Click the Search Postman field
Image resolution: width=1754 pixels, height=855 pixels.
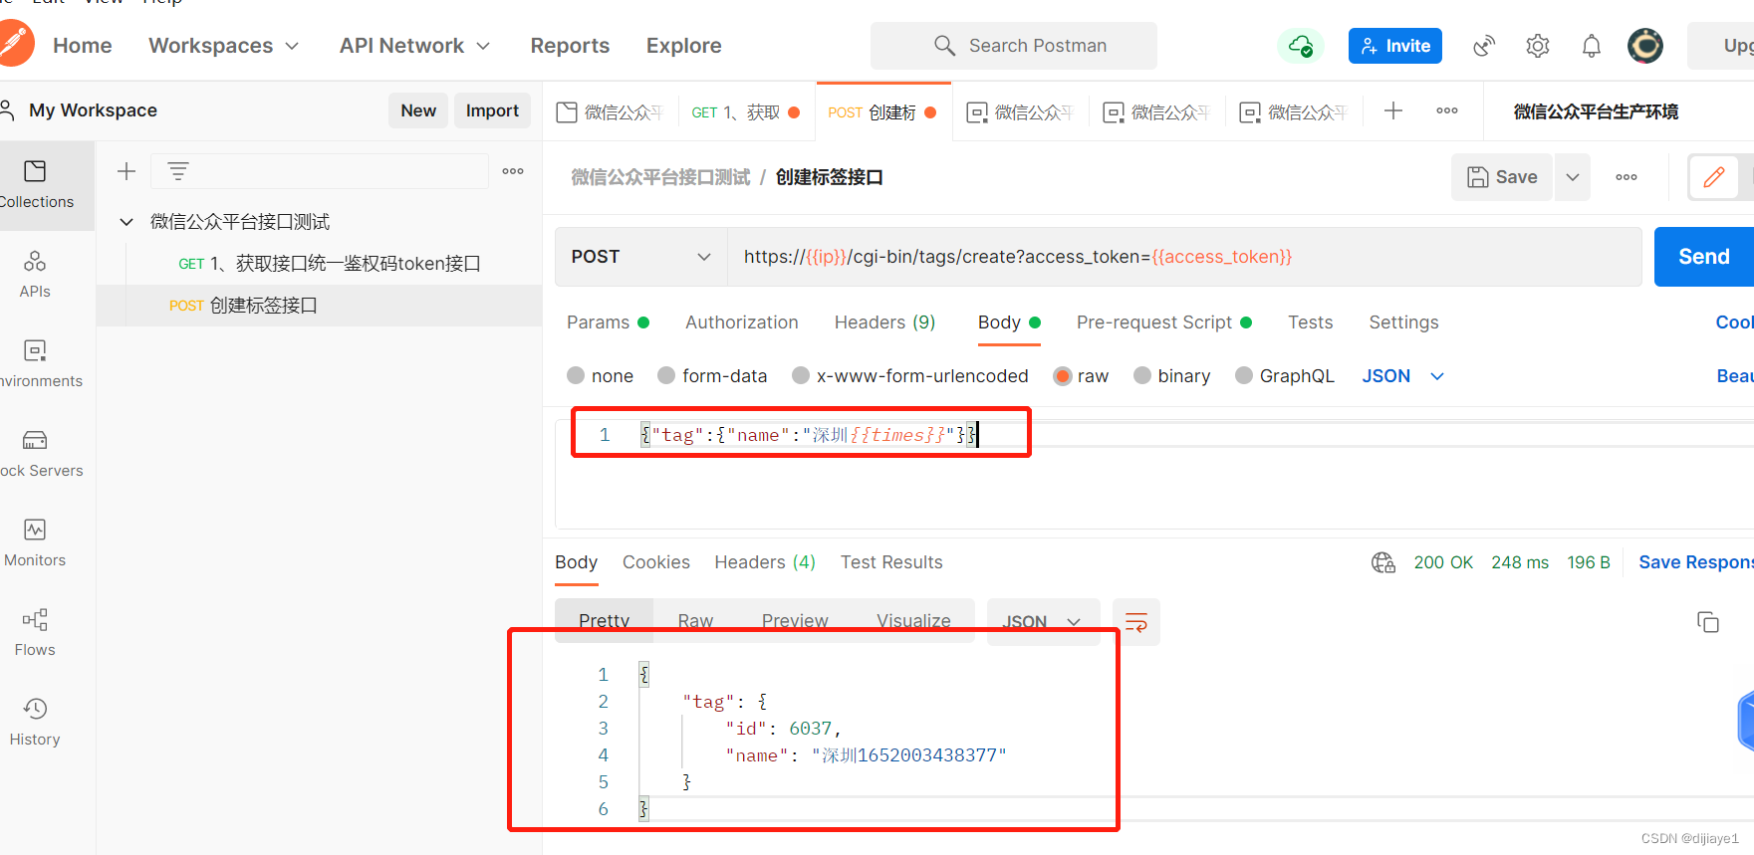click(x=1014, y=46)
